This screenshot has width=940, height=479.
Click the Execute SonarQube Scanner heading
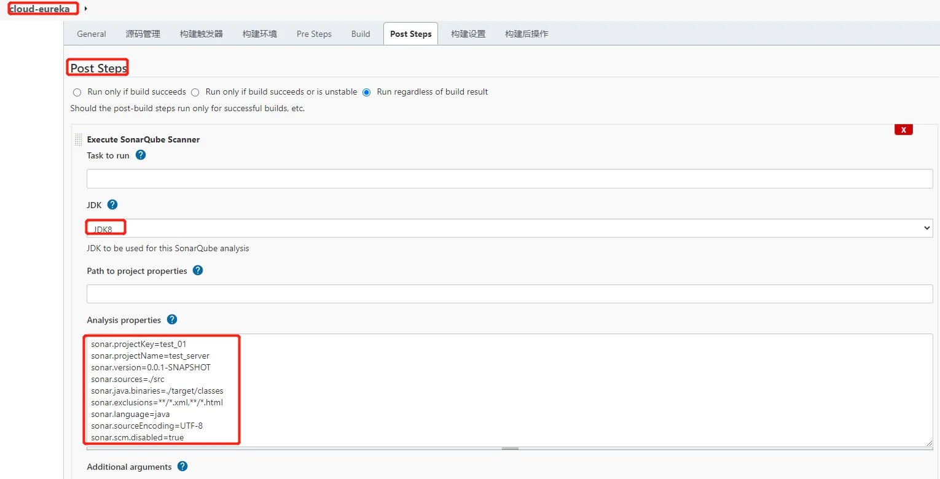click(143, 139)
